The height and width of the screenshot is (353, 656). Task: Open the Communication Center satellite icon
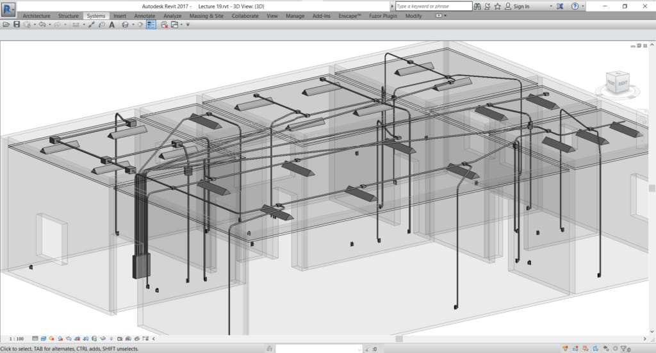[x=488, y=6]
